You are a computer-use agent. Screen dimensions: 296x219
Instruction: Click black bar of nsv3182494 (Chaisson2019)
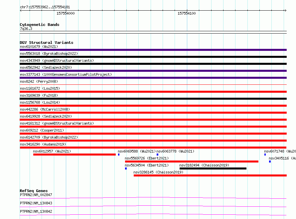click(213, 168)
